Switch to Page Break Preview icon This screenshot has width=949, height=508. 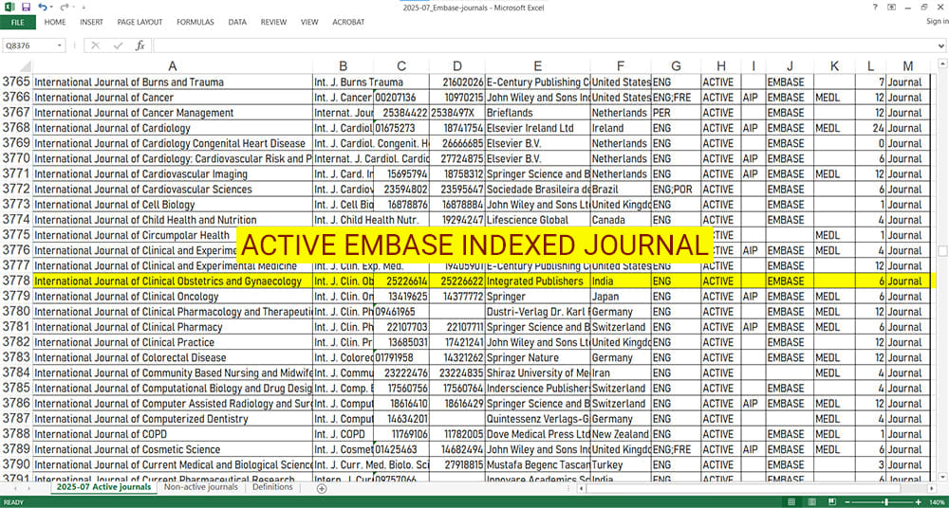pyautogui.click(x=833, y=502)
